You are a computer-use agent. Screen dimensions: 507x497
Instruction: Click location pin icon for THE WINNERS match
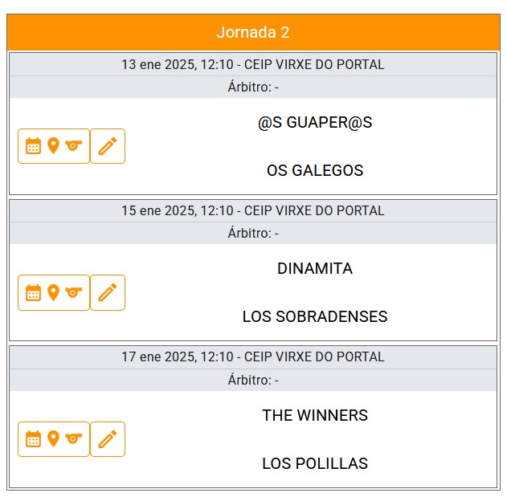coord(53,439)
